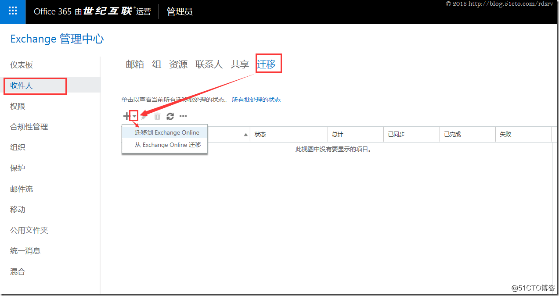Switch to the 迁移 tab

267,64
